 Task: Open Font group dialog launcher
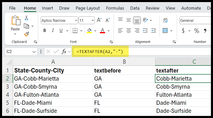tap(111, 42)
